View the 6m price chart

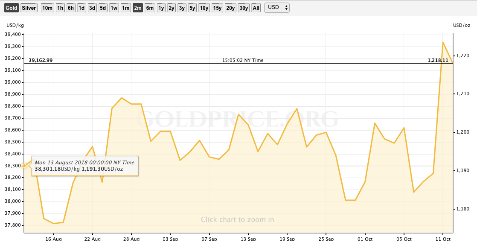(x=150, y=8)
